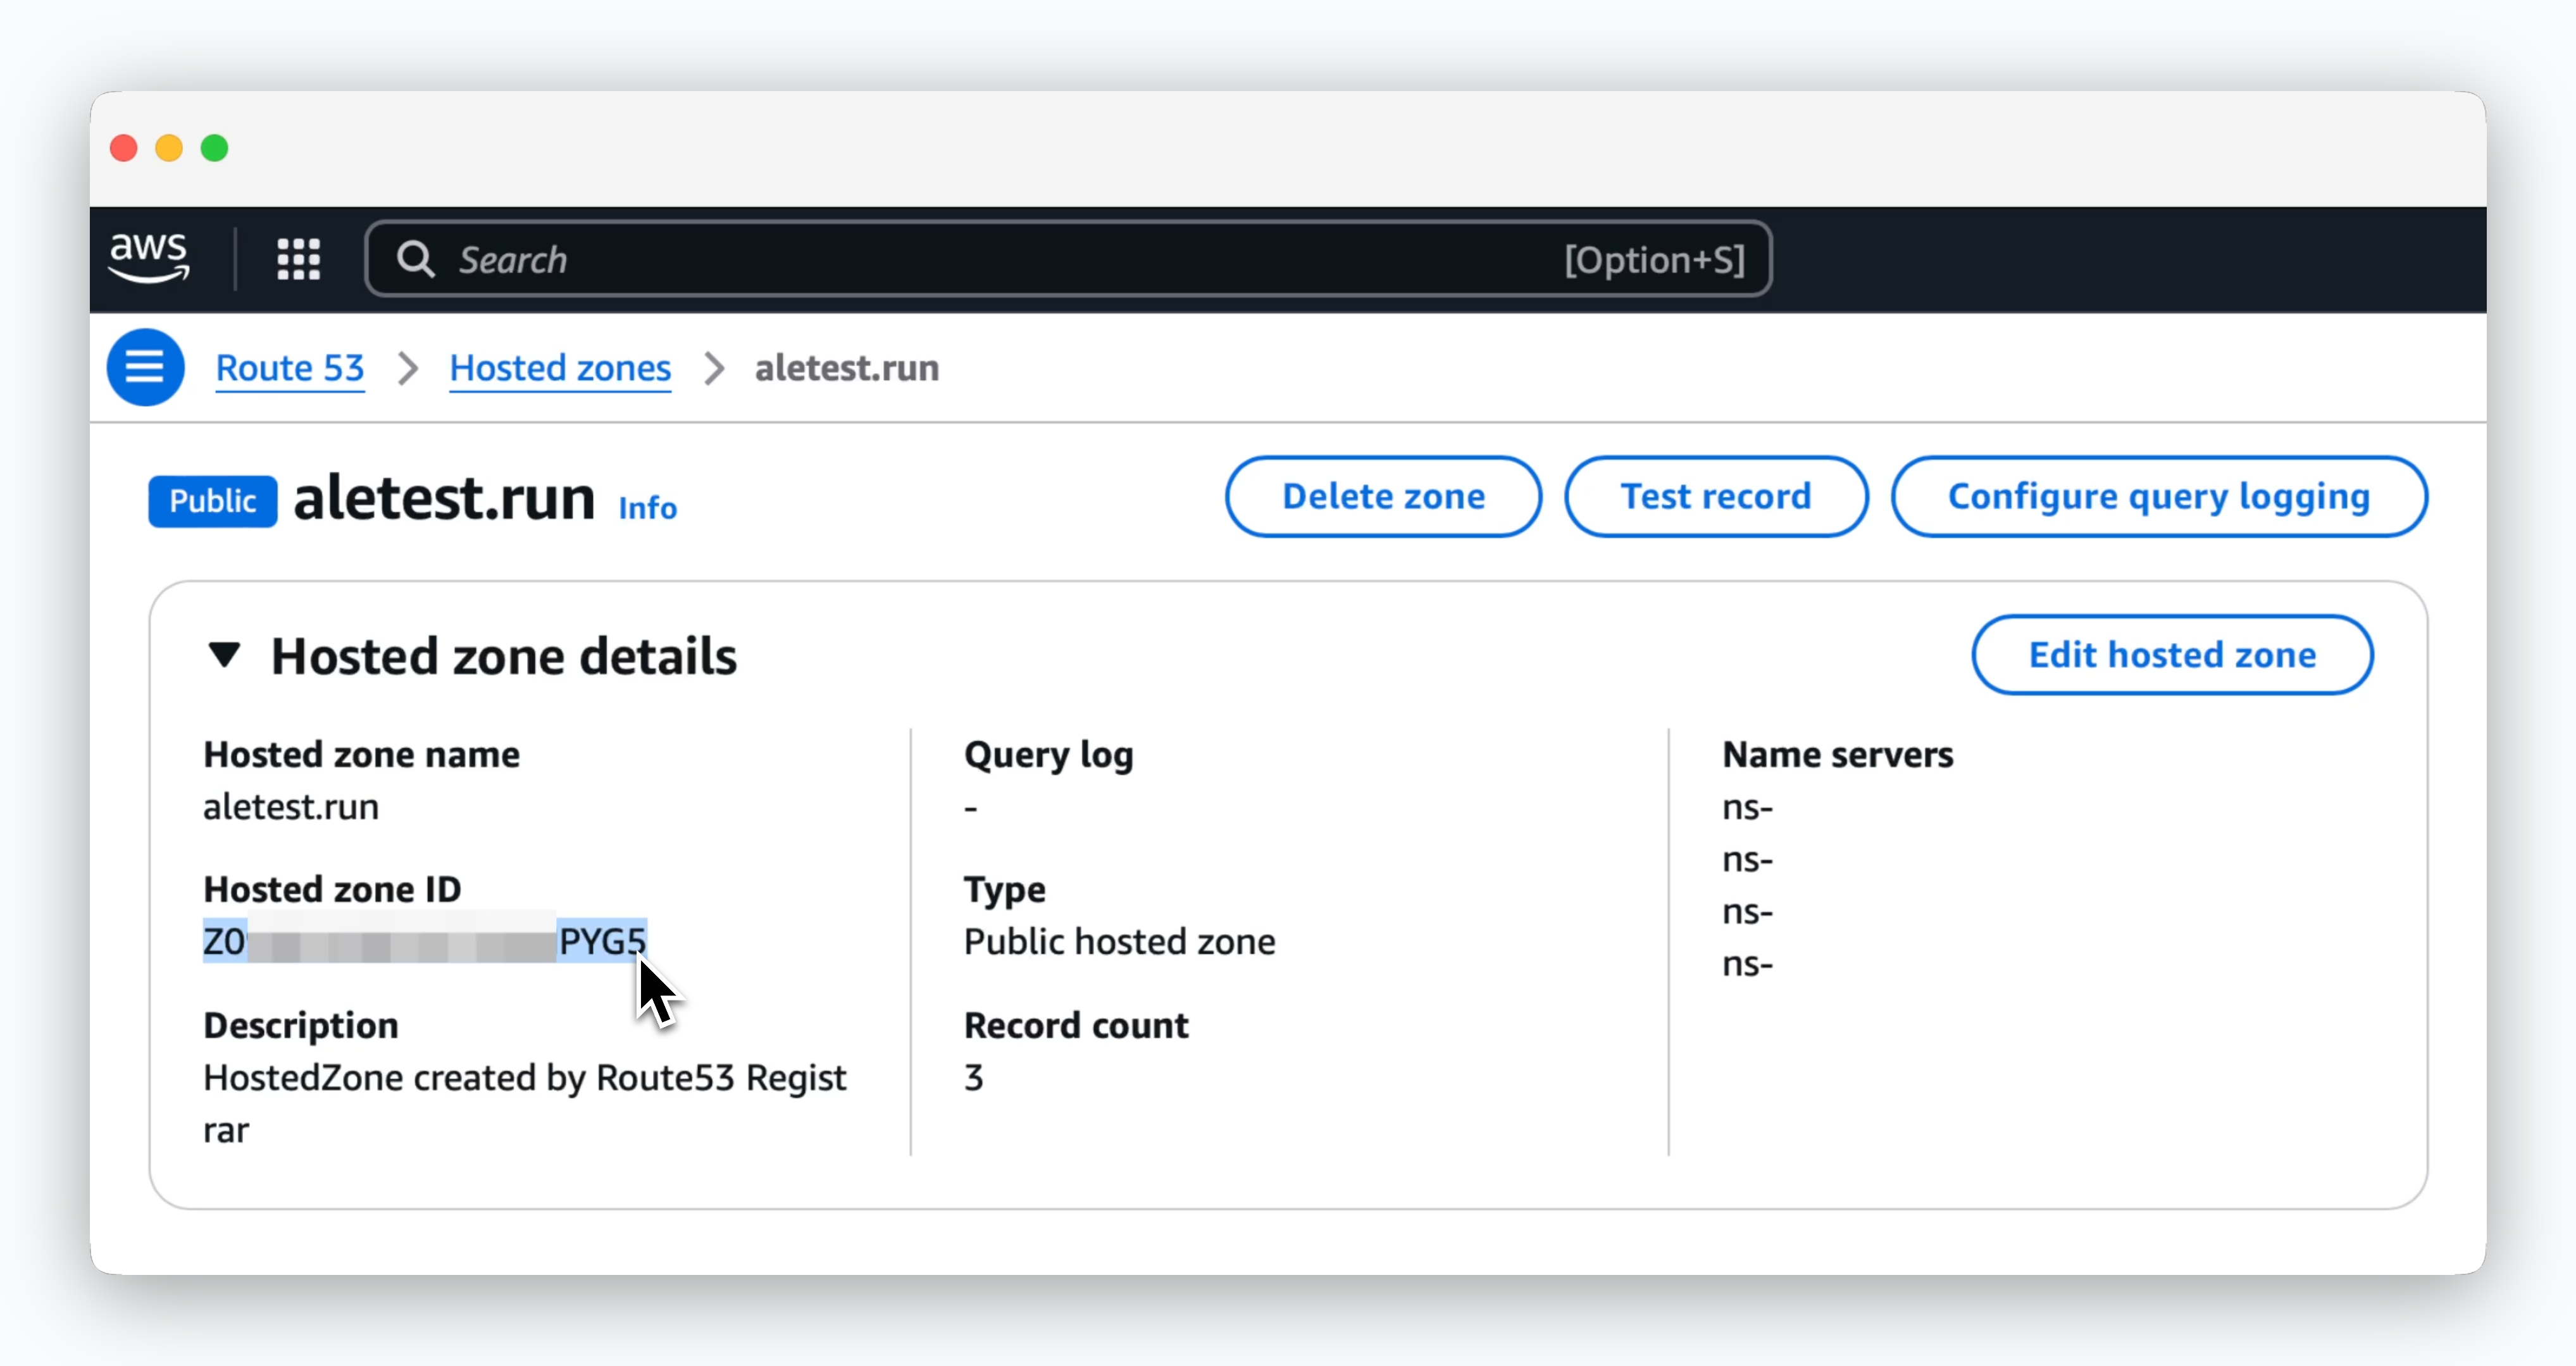
Task: Click the Public badge label
Action: (213, 501)
